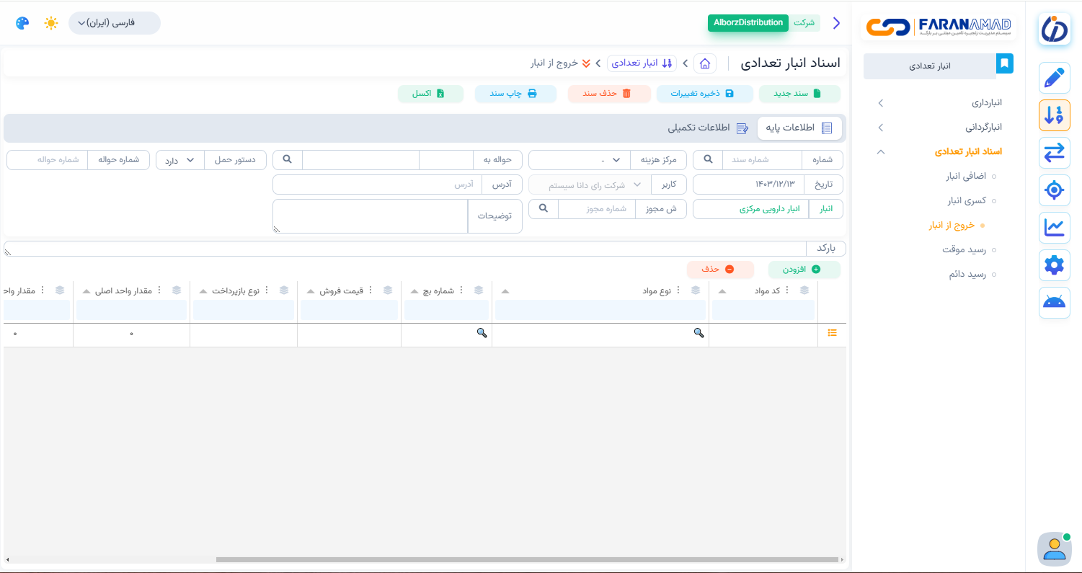The image size is (1082, 573).
Task: Sort by the نوع مواد column arrow
Action: 505,291
